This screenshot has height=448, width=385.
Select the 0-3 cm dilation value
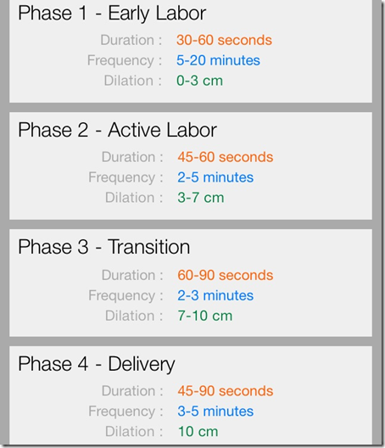coord(199,81)
